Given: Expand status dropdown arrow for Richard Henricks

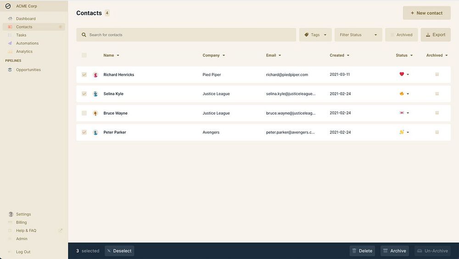Looking at the screenshot, I should coord(408,75).
